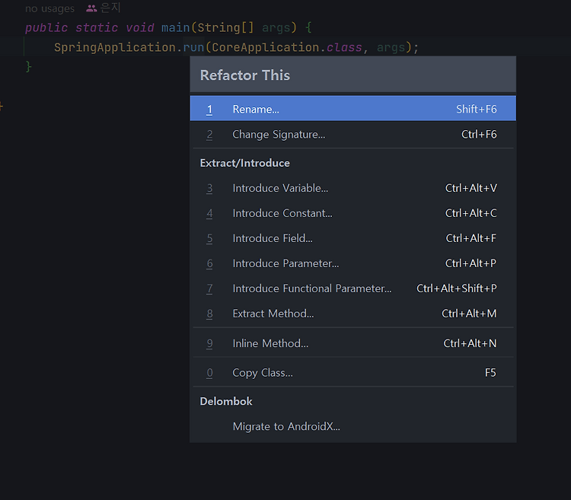Choose Migrate to AndroidX... entry
This screenshot has width=571, height=500.
coord(352,426)
